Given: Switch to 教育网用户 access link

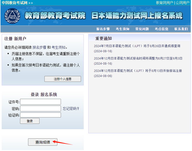Looking at the screenshot, I should pos(164,3).
